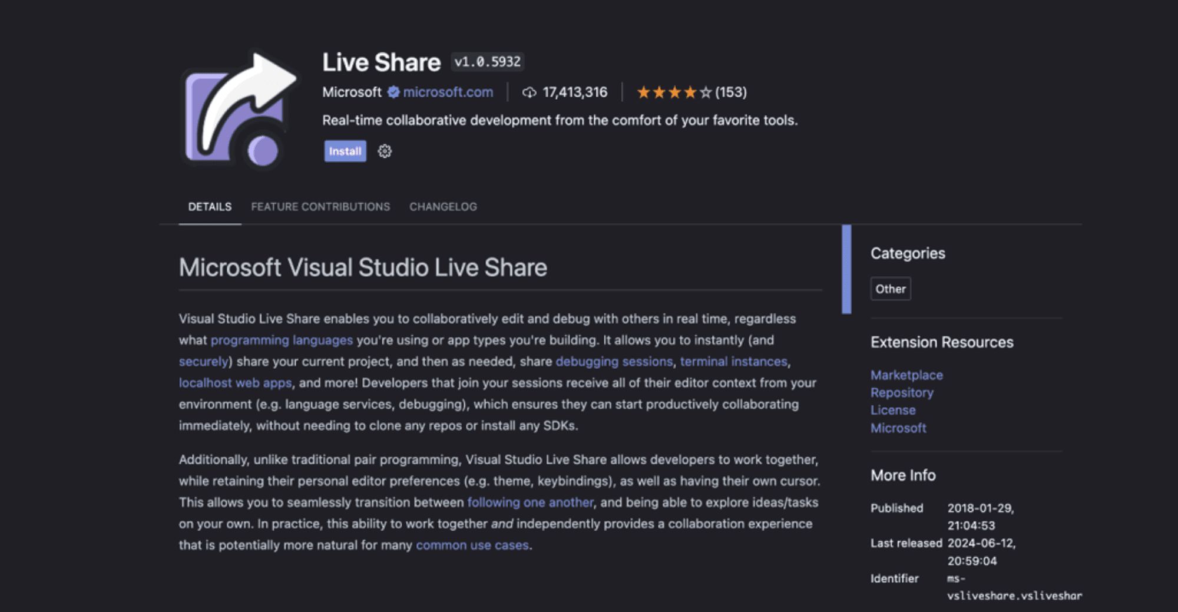Click the terminal instances link
Image resolution: width=1178 pixels, height=612 pixels.
733,362
